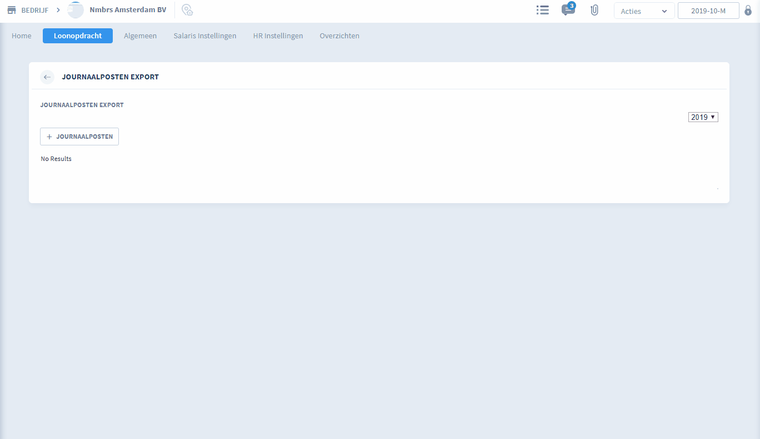Open messages icon with 3 badge
Viewport: 760px width, 439px height.
[567, 10]
